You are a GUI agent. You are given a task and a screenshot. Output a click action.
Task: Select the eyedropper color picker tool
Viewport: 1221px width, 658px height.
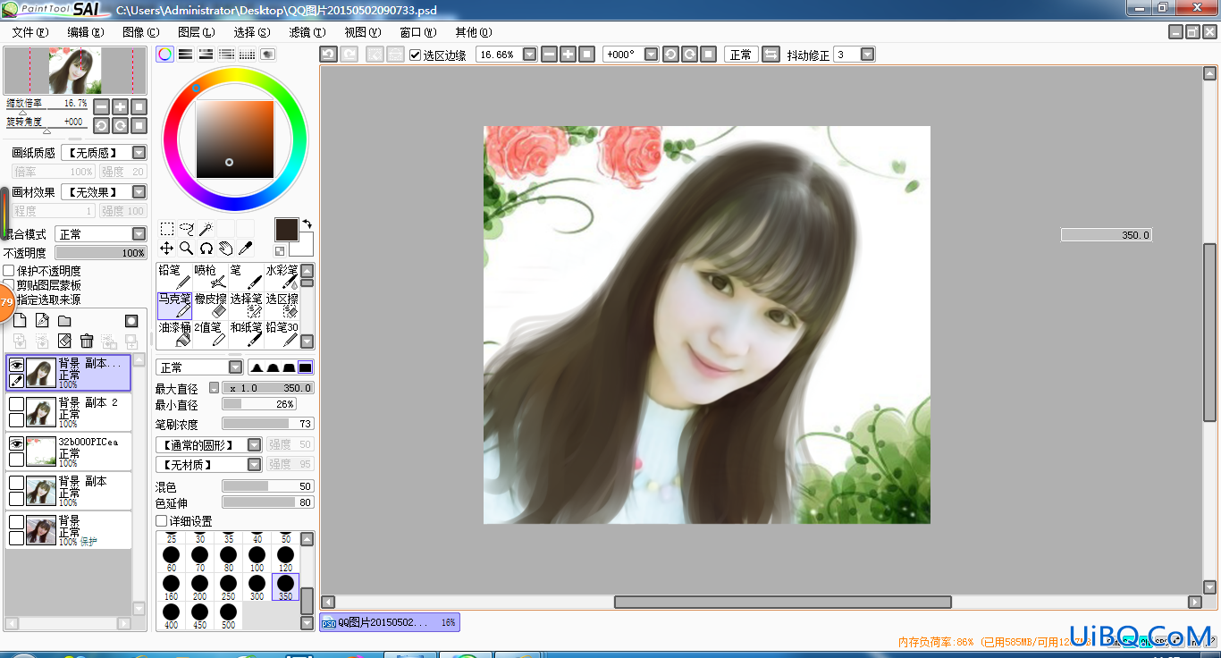(x=245, y=248)
